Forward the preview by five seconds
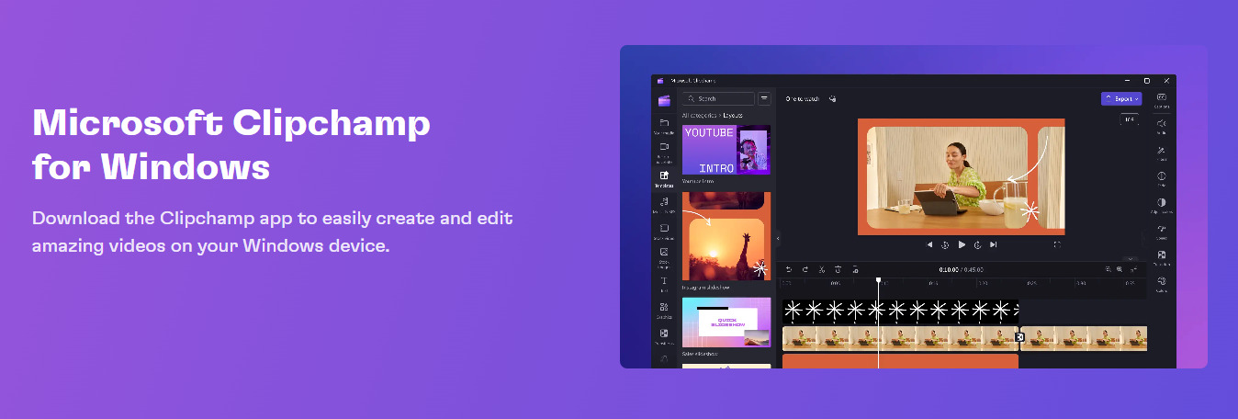The width and height of the screenshot is (1238, 419). coord(978,244)
